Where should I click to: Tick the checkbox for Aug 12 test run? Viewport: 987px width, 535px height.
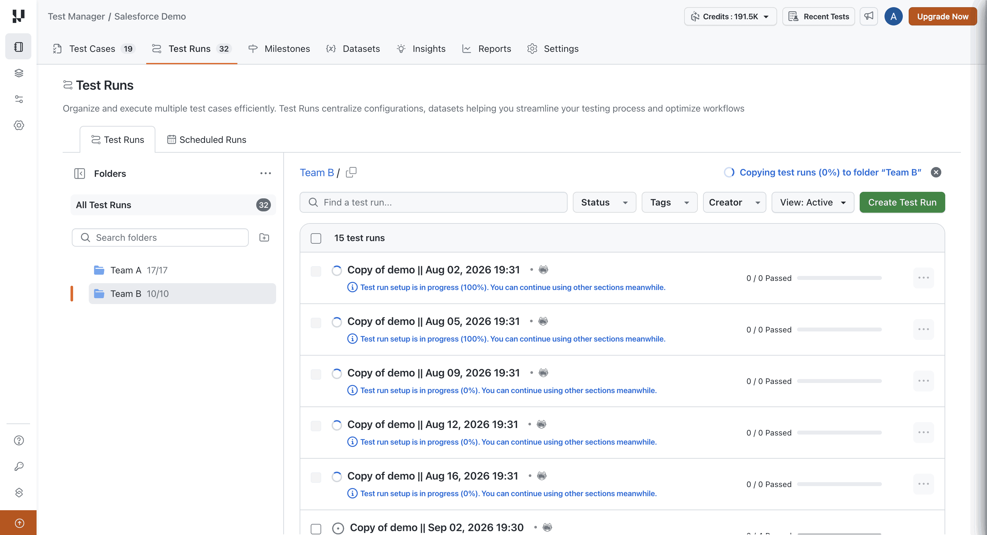(x=316, y=426)
